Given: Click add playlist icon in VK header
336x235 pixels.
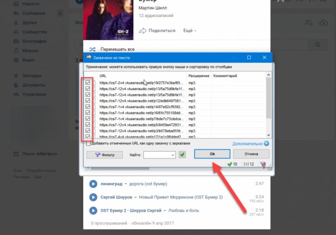Looking at the screenshot, I should coord(309,22).
